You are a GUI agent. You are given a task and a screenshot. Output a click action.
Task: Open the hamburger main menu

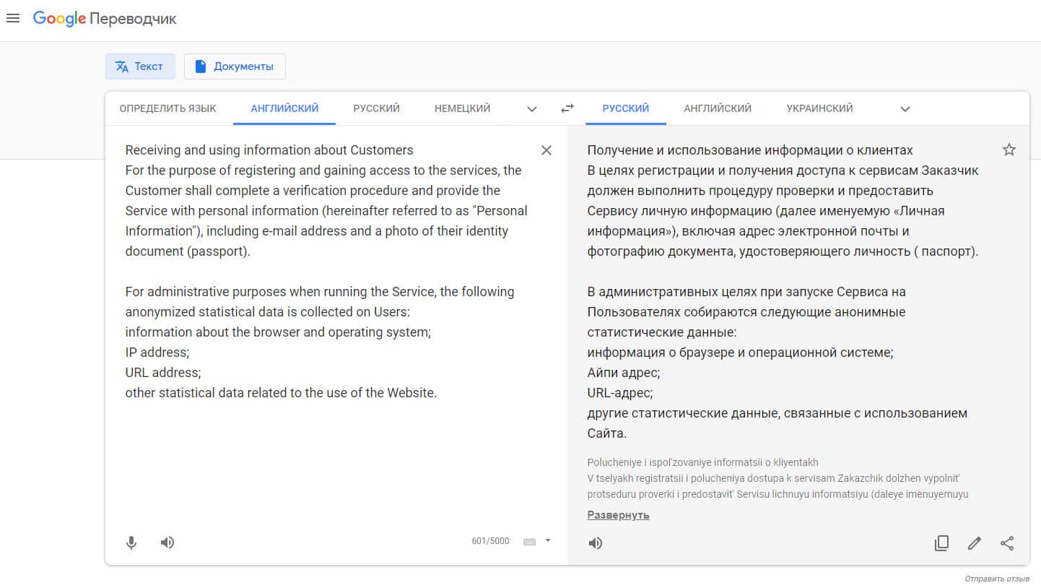coord(13,19)
